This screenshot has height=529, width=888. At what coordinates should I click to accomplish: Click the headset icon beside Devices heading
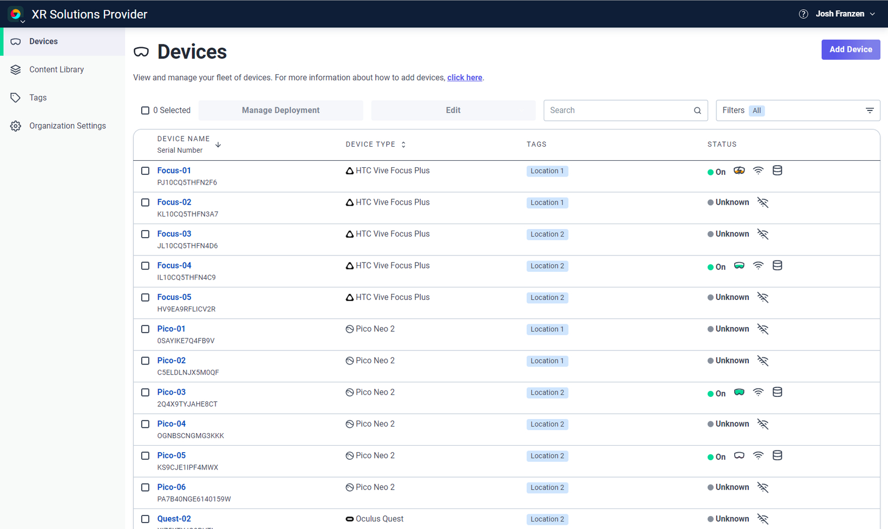(x=141, y=52)
